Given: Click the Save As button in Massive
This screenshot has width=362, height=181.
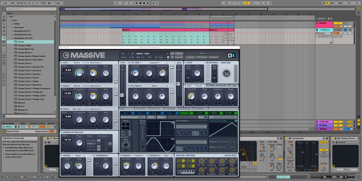Looking at the screenshot, I should tap(179, 57).
